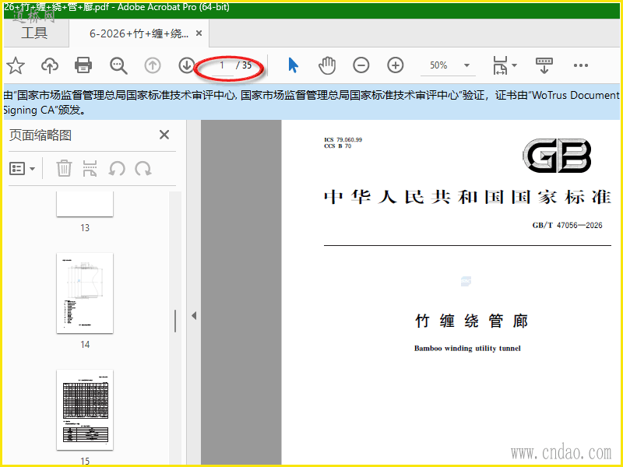The height and width of the screenshot is (467, 623).
Task: Click the page label 14
Action: pos(85,345)
